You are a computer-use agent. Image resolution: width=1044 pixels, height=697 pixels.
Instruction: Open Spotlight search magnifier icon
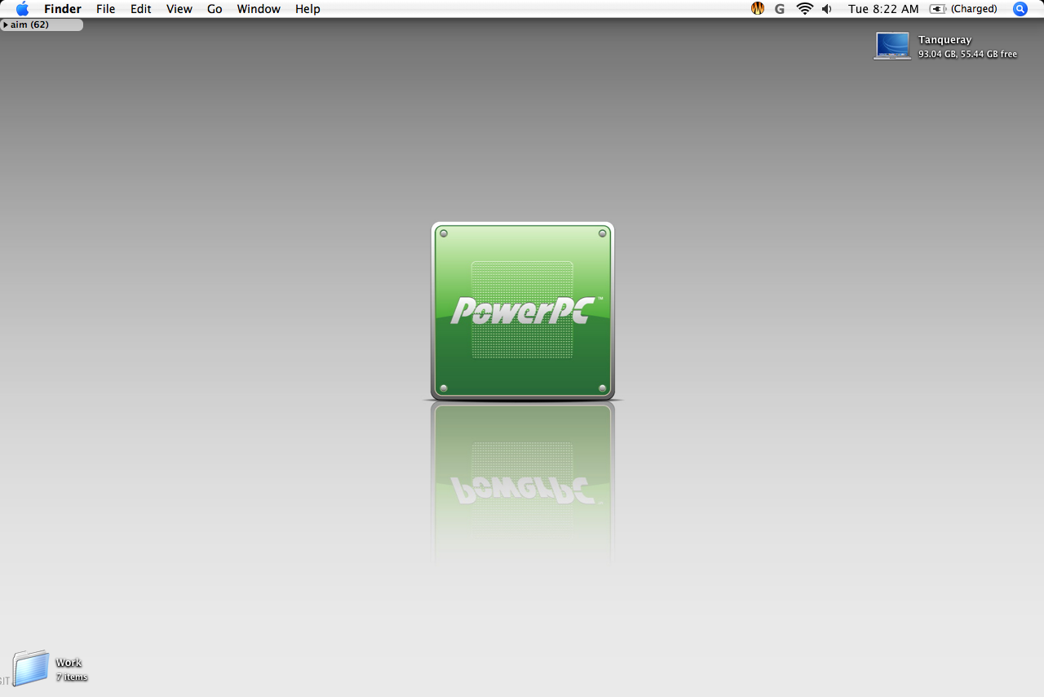point(1020,9)
